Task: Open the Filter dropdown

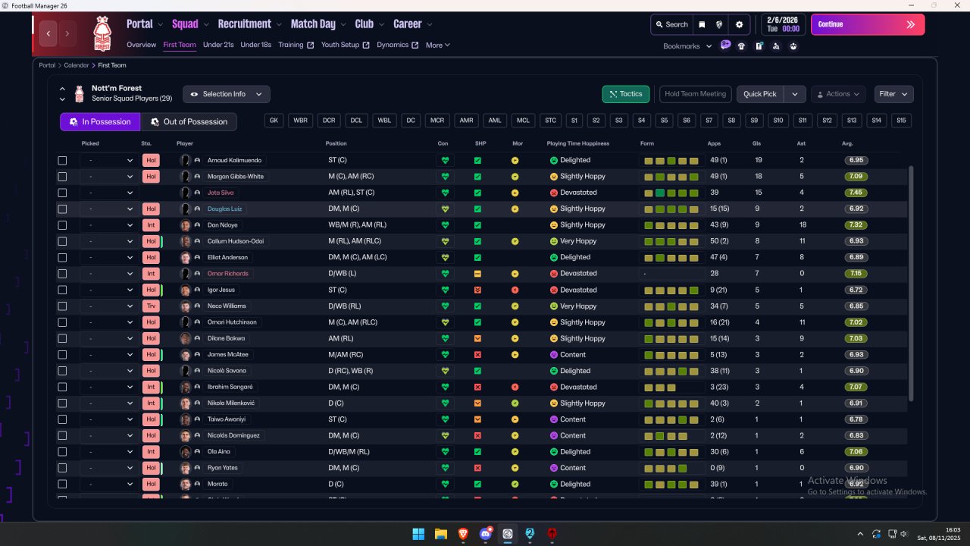Action: (x=893, y=94)
